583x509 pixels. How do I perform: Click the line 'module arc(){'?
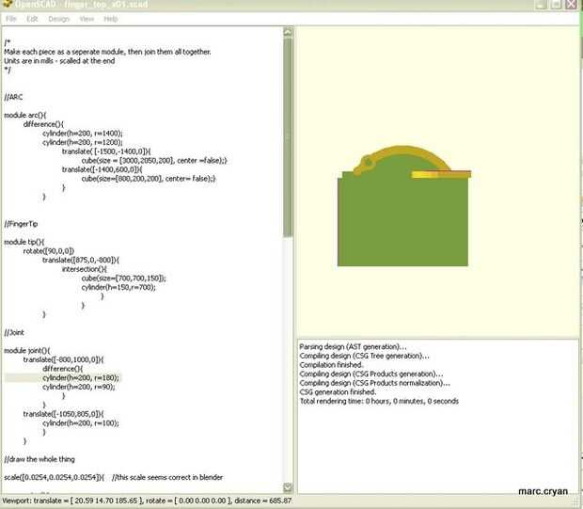pyautogui.click(x=24, y=115)
